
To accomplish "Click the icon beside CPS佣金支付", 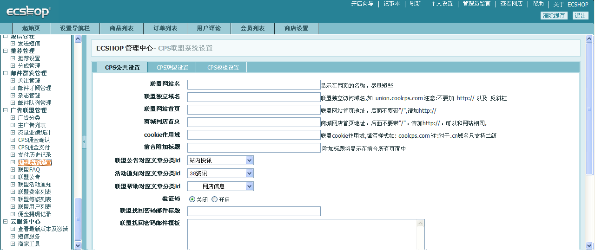I will (13, 147).
